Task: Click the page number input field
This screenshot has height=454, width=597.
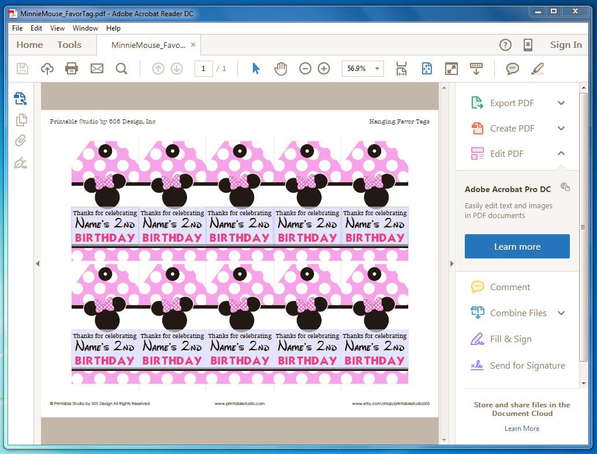Action: (203, 69)
